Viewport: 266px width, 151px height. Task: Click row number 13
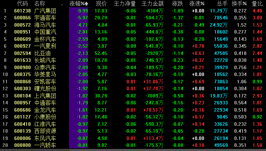click(x=5, y=96)
